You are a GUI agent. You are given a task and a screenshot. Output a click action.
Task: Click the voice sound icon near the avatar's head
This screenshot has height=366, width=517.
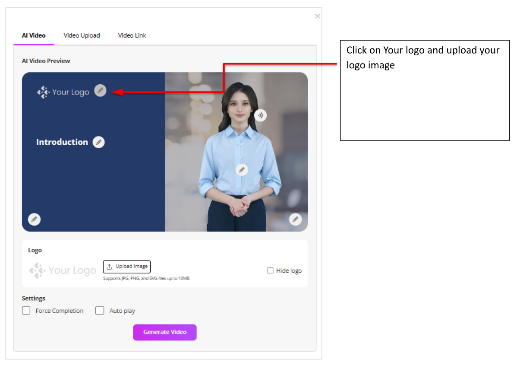pos(261,115)
